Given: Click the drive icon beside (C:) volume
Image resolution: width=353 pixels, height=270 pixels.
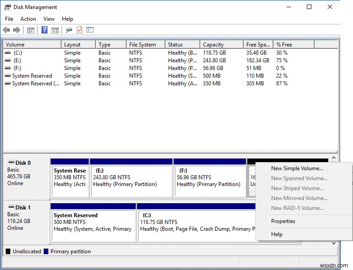Looking at the screenshot, I should click(8, 53).
